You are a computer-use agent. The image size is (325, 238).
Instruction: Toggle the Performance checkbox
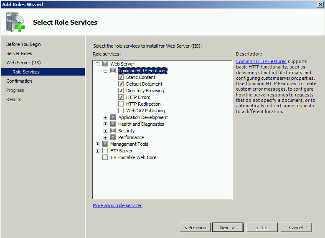113,137
